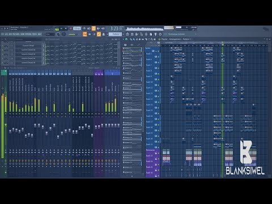
Task: Click the first insert track fader in Mixer
Action: [10, 131]
